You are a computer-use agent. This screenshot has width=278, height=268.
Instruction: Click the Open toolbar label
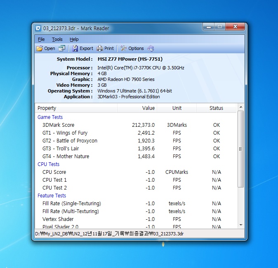(x=49, y=48)
